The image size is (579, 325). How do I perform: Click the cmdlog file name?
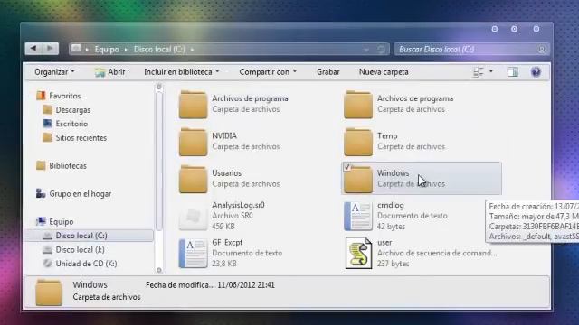click(391, 205)
